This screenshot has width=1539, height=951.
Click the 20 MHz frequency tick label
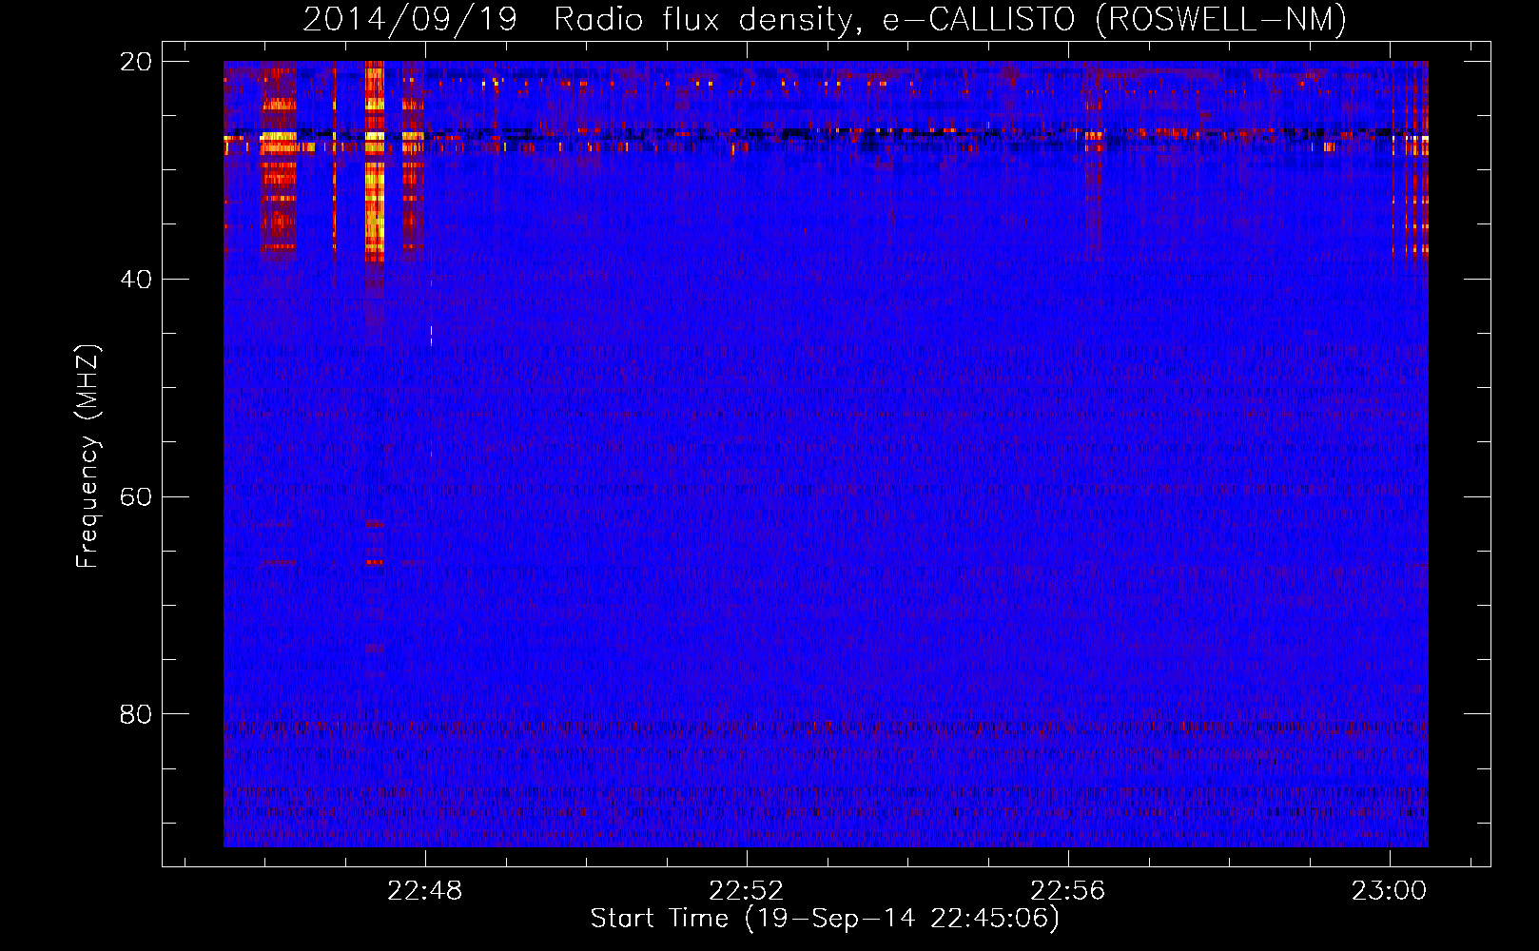136,62
